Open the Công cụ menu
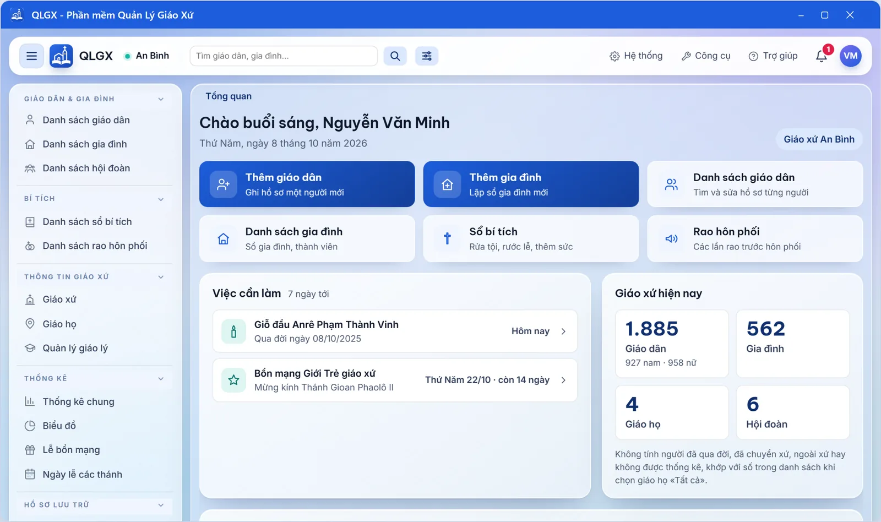 coord(706,56)
